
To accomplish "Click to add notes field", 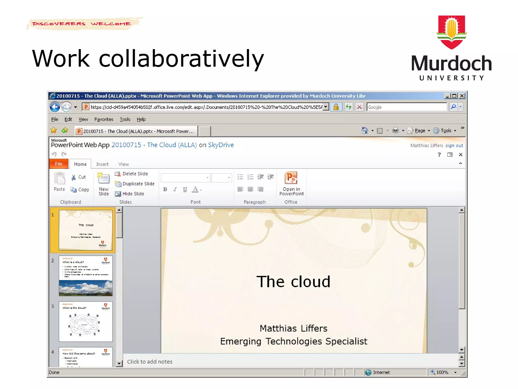I will tap(290, 362).
